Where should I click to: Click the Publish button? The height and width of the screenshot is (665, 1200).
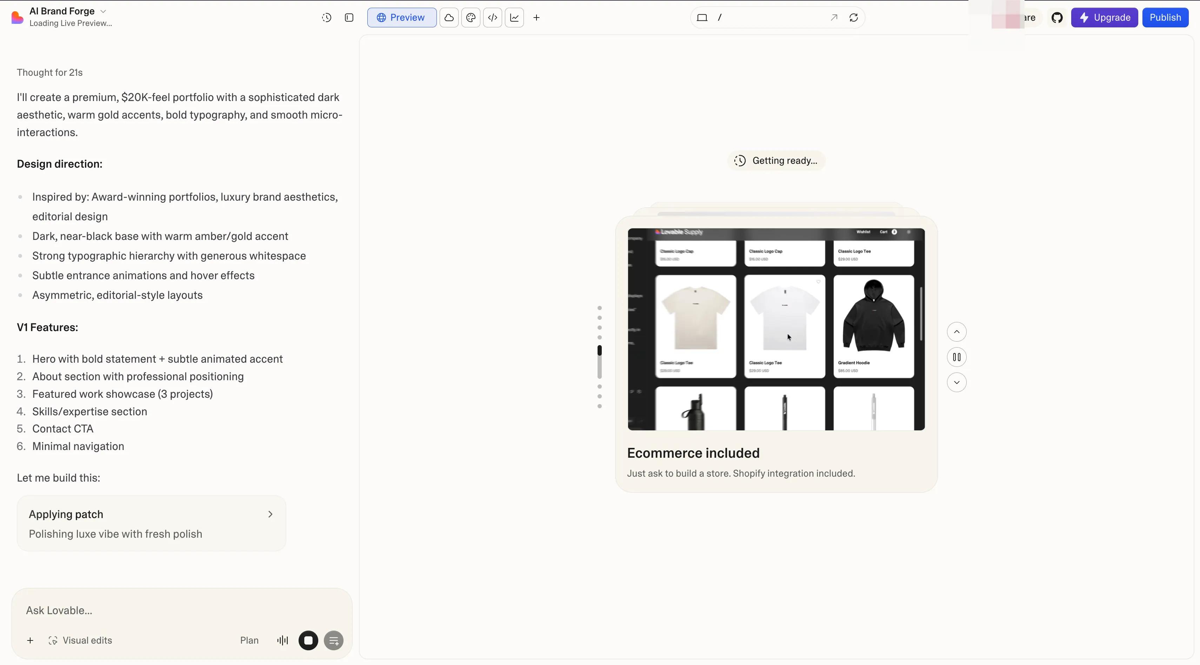coord(1165,18)
